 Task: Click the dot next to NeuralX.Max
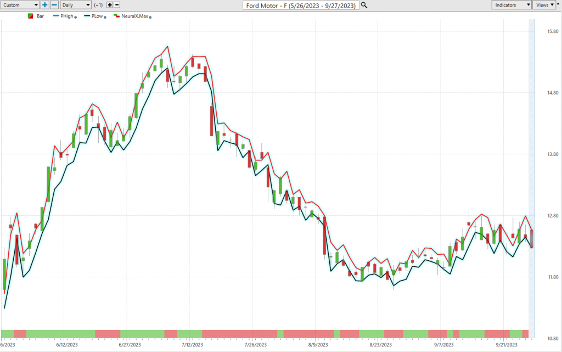(150, 17)
